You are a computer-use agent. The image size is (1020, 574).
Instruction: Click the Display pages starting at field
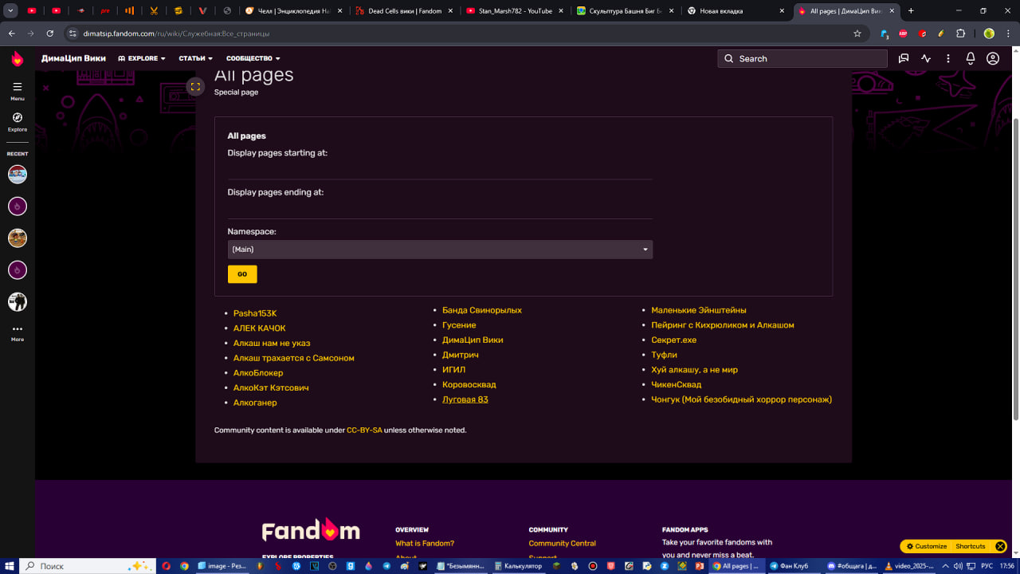coord(440,170)
